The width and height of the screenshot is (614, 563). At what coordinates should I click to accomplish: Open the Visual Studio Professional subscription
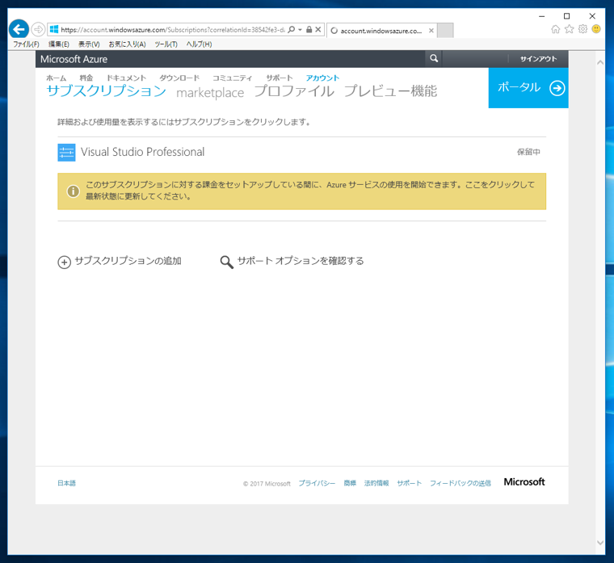tap(142, 152)
